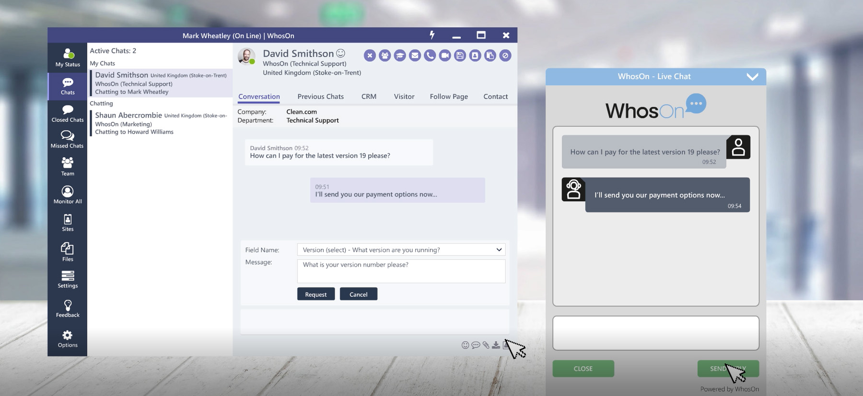Open the Files section
Viewport: 863px width, 396px height.
(x=68, y=252)
